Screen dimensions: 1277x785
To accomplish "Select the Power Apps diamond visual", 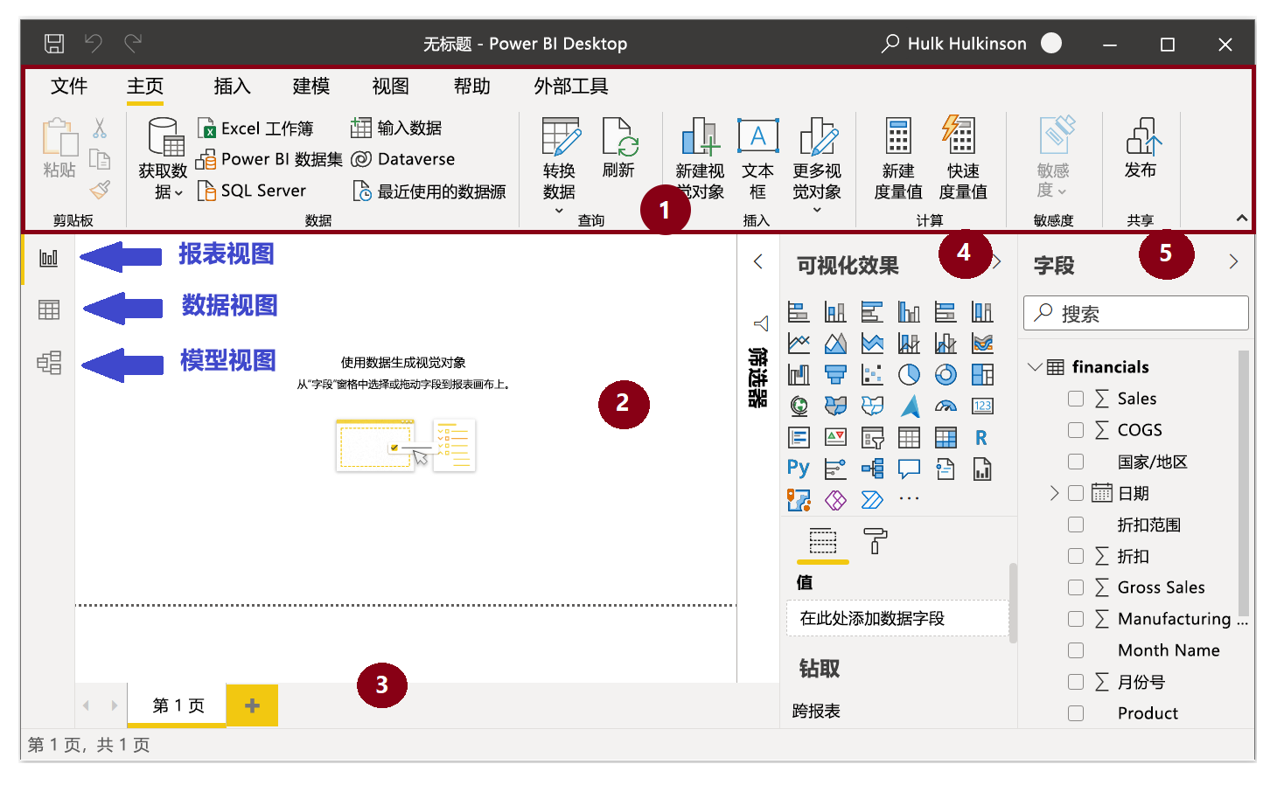I will click(x=835, y=500).
